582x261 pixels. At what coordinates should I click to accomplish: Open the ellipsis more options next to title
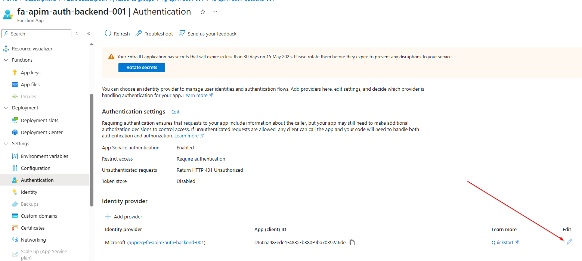[215, 12]
